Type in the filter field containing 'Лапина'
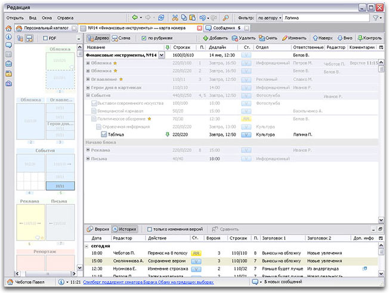 tap(325, 18)
